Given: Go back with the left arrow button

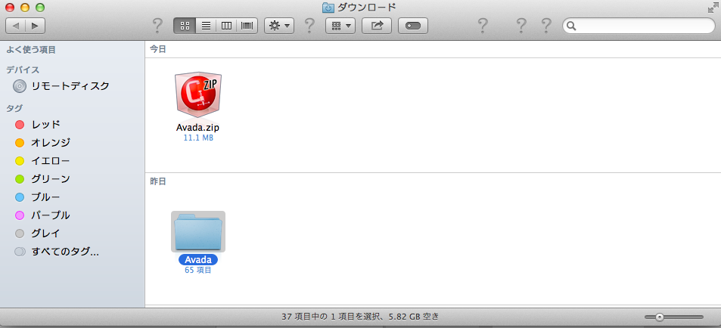Looking at the screenshot, I should click(x=16, y=26).
